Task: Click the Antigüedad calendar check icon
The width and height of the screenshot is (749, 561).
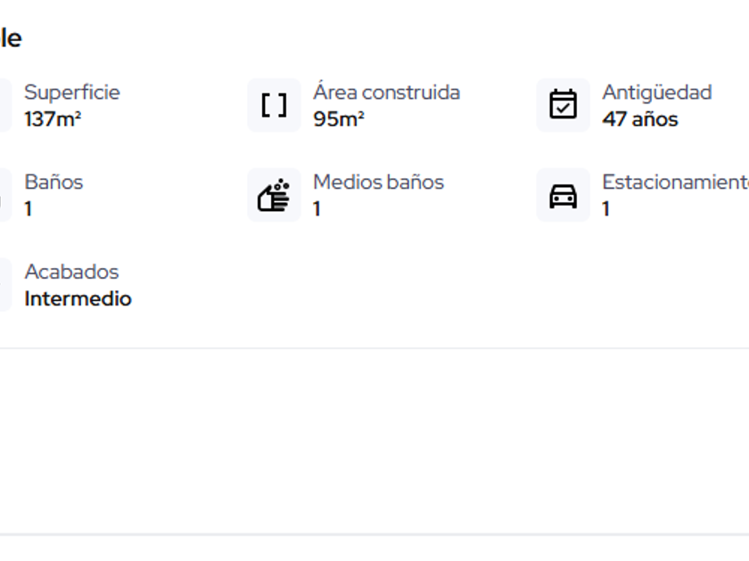Action: coord(563,106)
